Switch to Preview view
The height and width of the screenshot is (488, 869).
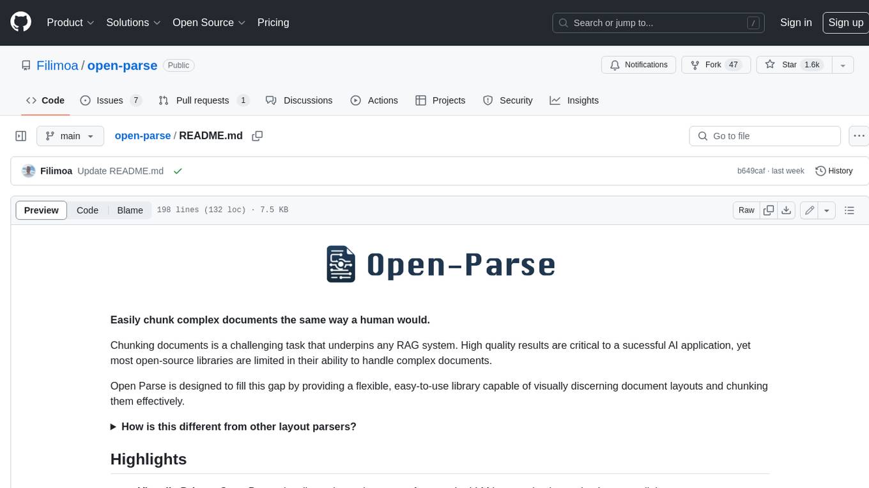(x=42, y=210)
